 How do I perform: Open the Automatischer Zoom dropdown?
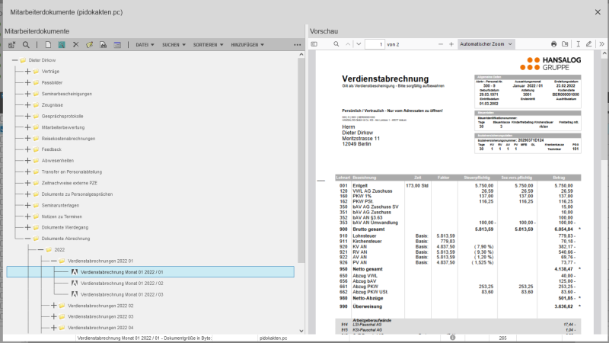486,44
